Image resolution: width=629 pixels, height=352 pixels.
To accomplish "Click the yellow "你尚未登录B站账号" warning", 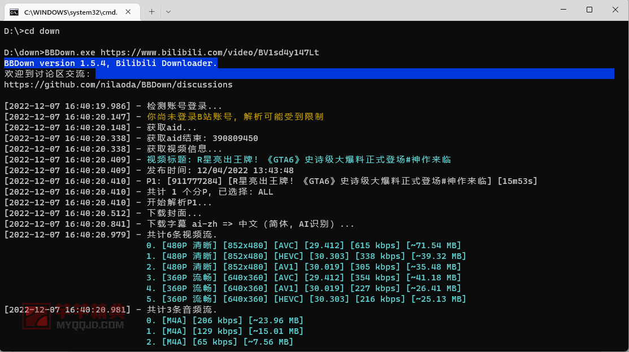I will point(235,117).
